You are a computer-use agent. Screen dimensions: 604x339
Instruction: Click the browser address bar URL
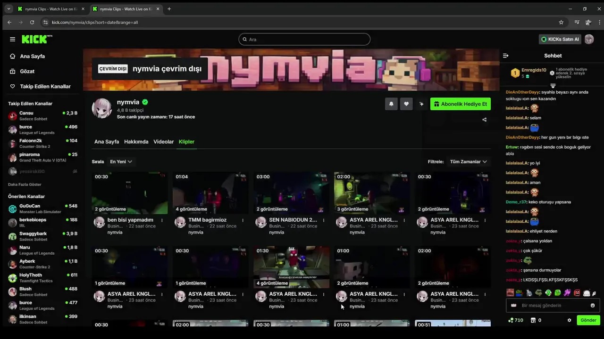point(95,22)
